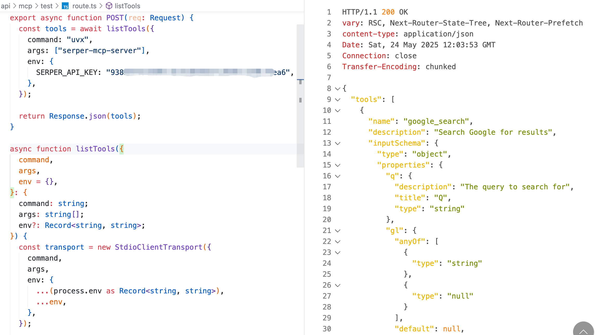Image resolution: width=598 pixels, height=335 pixels.
Task: Fold the null type object on line 26
Action: tap(337, 285)
